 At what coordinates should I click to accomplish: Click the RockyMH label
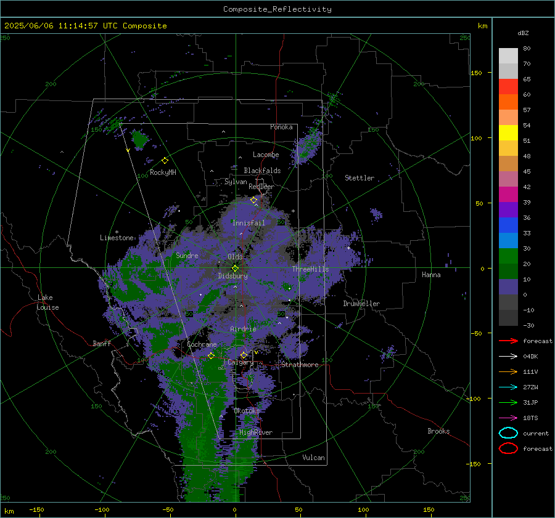(x=163, y=172)
